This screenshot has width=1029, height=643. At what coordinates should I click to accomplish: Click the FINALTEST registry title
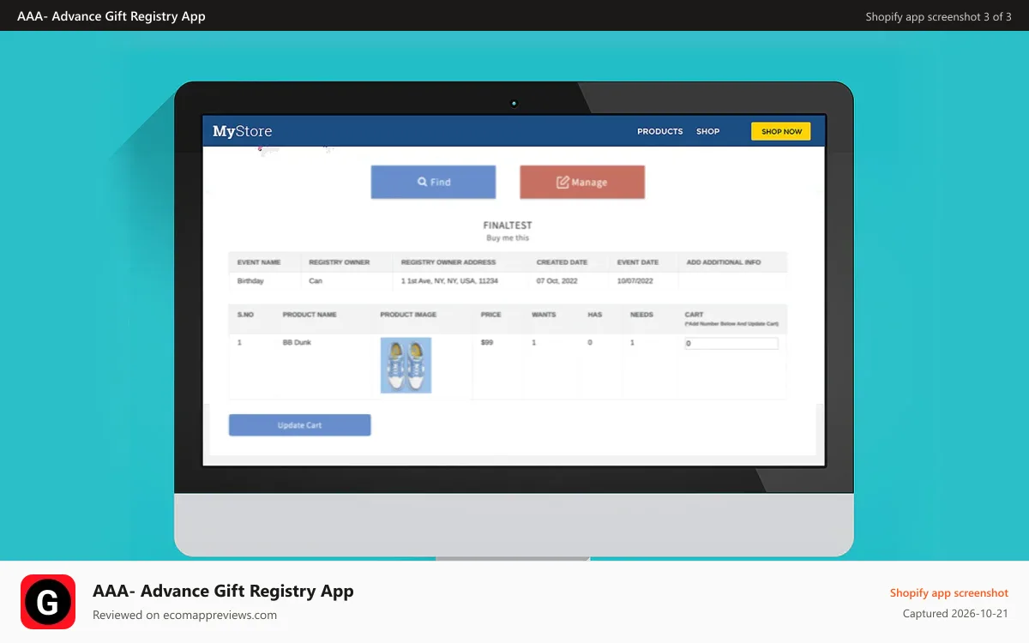click(508, 225)
